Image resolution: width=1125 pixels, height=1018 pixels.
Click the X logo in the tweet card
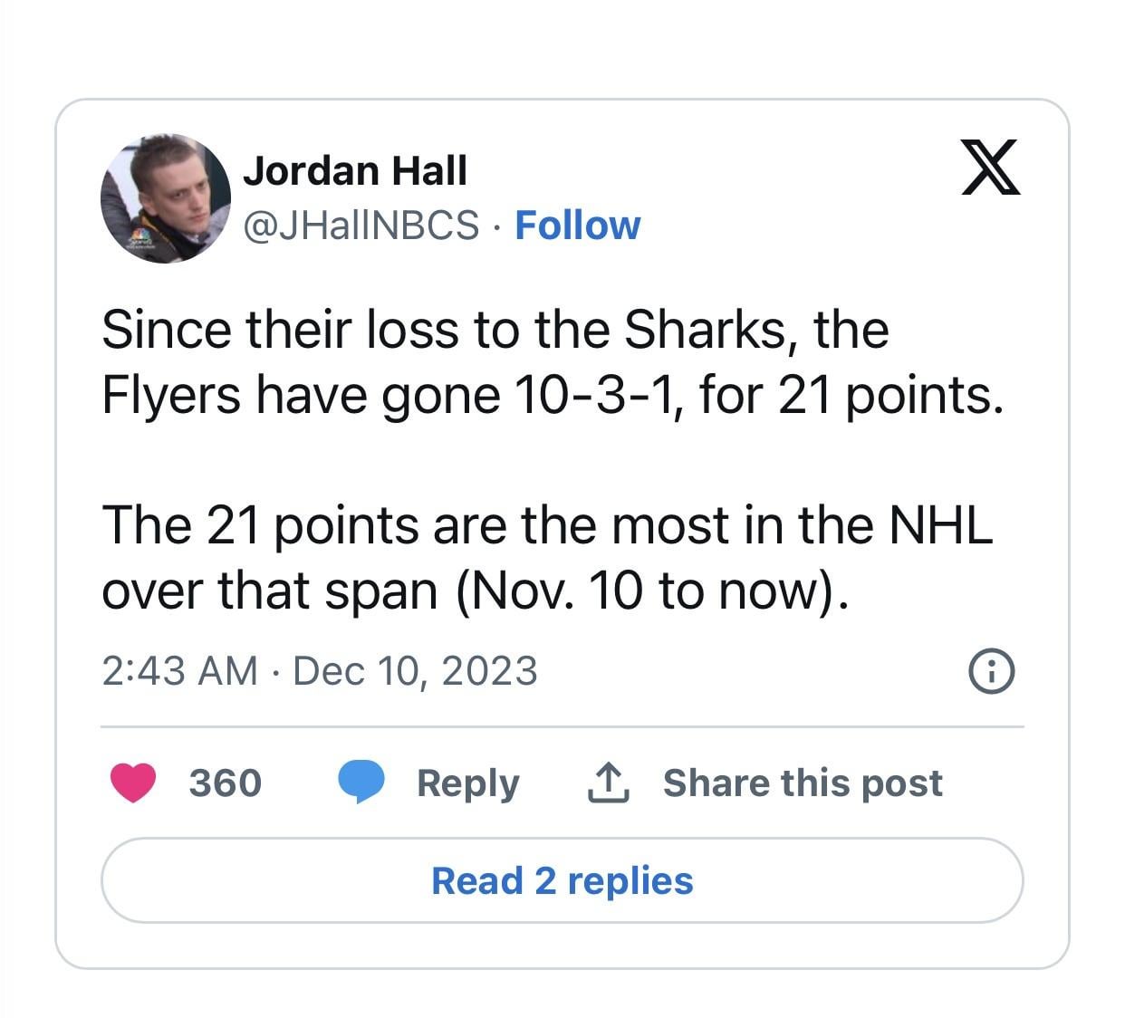pyautogui.click(x=990, y=168)
